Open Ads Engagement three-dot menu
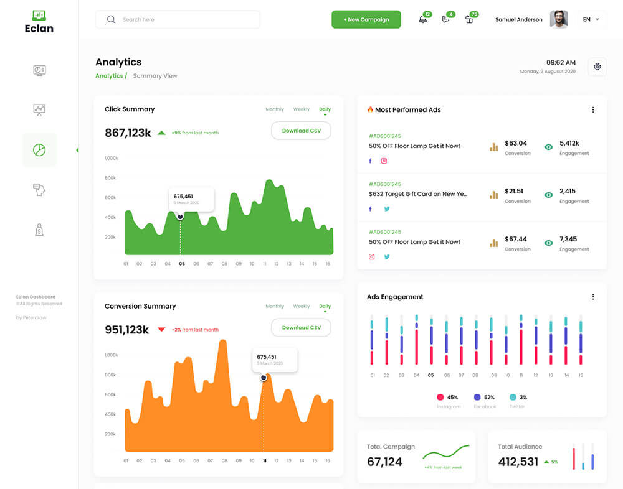 592,297
